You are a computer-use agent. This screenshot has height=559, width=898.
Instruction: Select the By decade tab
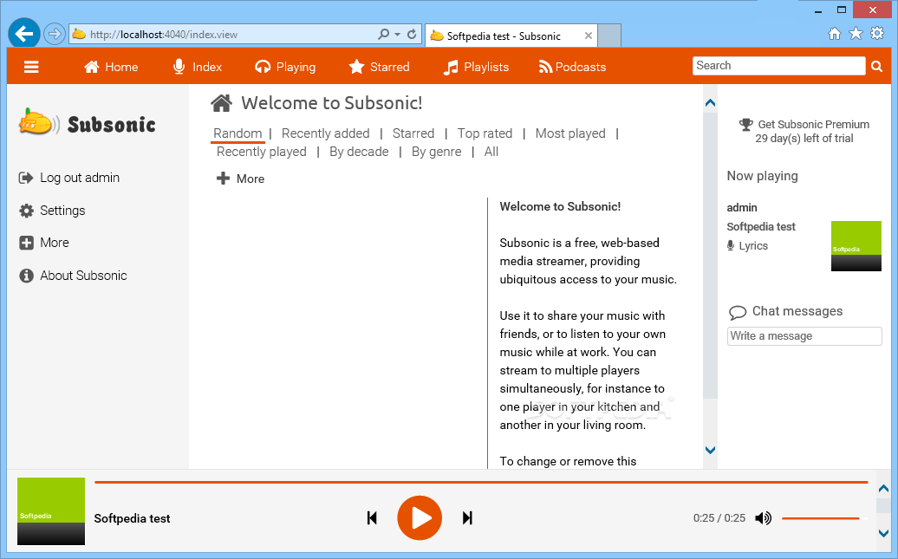pos(359,152)
